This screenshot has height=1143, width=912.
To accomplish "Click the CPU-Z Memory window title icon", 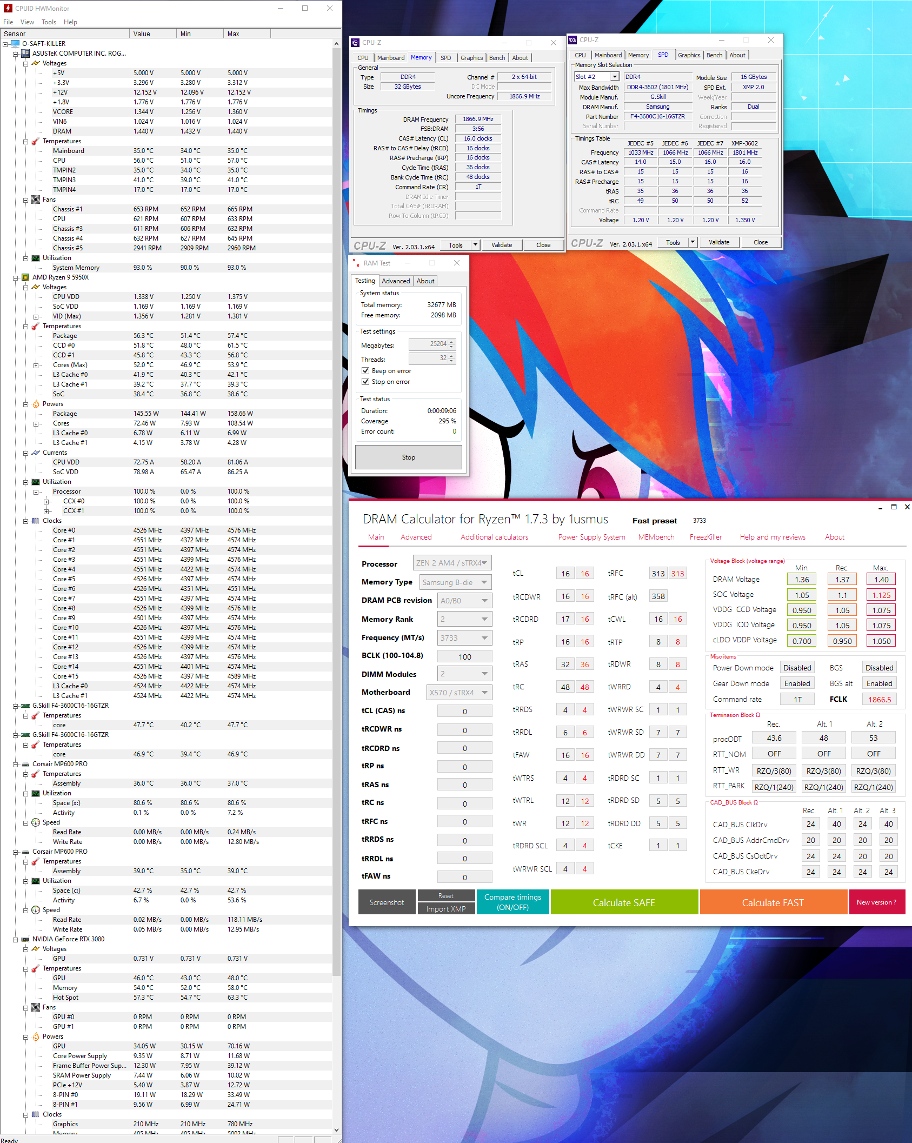I will 355,43.
